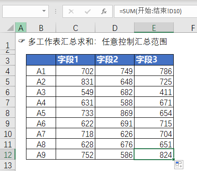Viewport: 197px width, 171px height.
Task: Select row 4 header
Action: pyautogui.click(x=8, y=70)
